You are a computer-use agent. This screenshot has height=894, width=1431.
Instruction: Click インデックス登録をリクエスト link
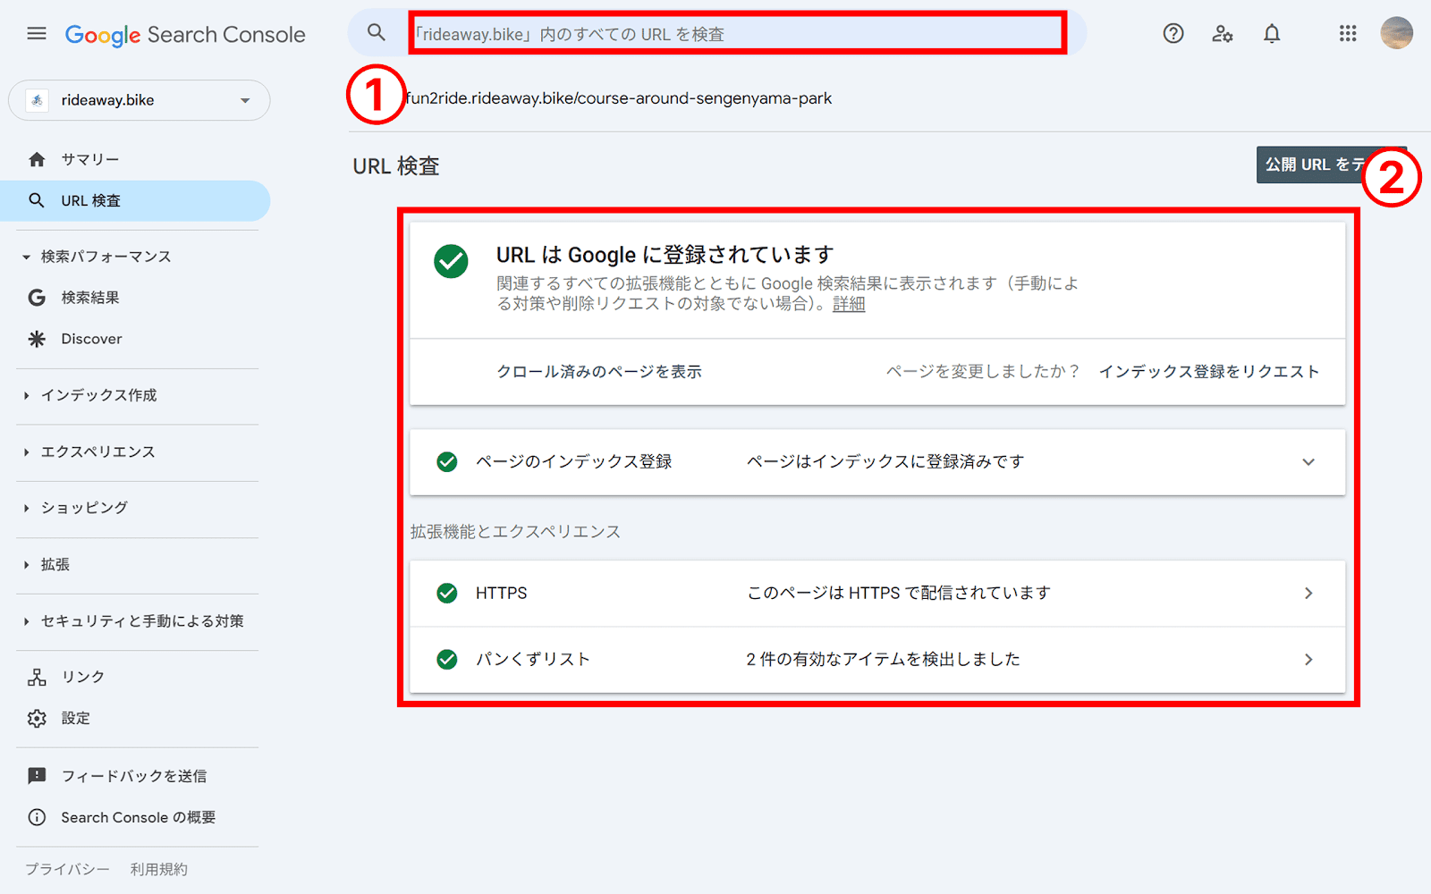[1210, 372]
